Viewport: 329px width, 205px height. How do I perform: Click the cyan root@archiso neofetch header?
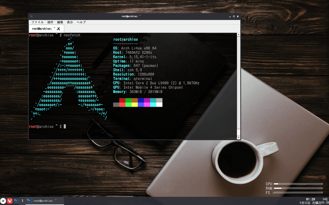pyautogui.click(x=125, y=39)
